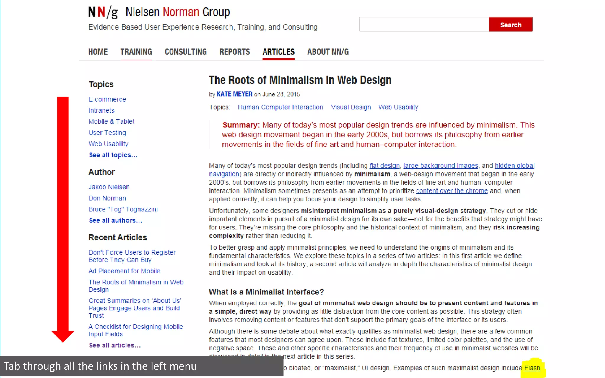
Task: Focus the site search input field
Action: 424,24
